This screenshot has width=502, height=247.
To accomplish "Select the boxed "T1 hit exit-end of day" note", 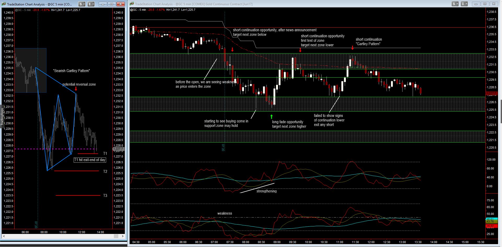I will [90, 160].
